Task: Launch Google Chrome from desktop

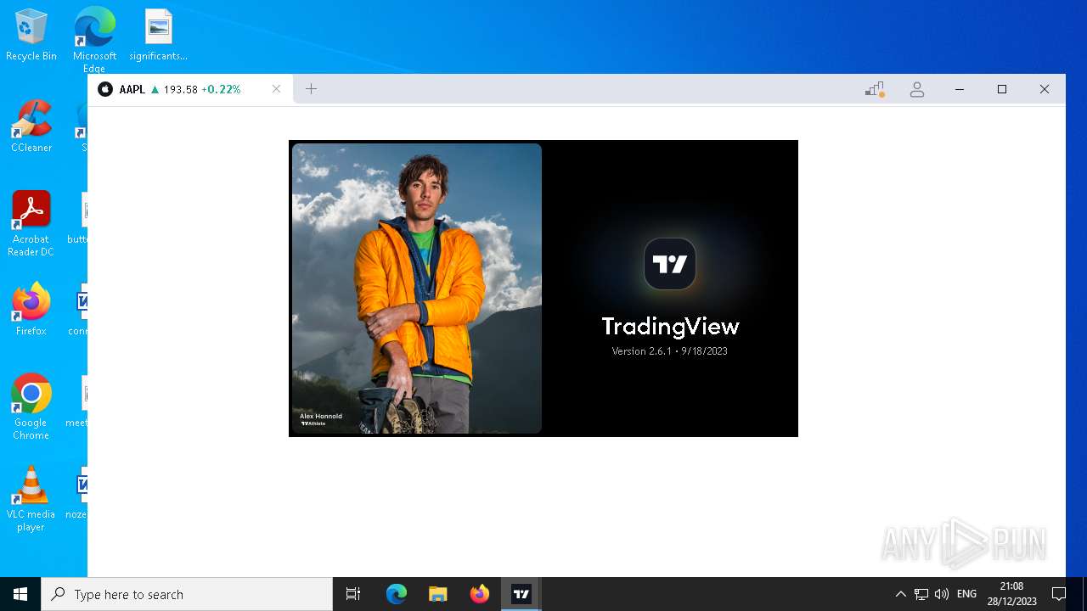Action: coord(31,407)
